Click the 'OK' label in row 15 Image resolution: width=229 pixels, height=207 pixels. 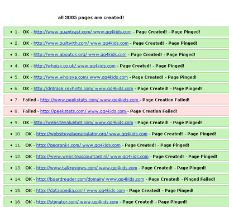click(28, 191)
